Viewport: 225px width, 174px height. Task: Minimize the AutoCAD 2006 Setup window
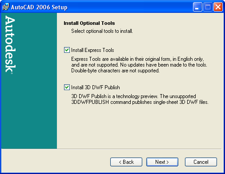click(197, 7)
